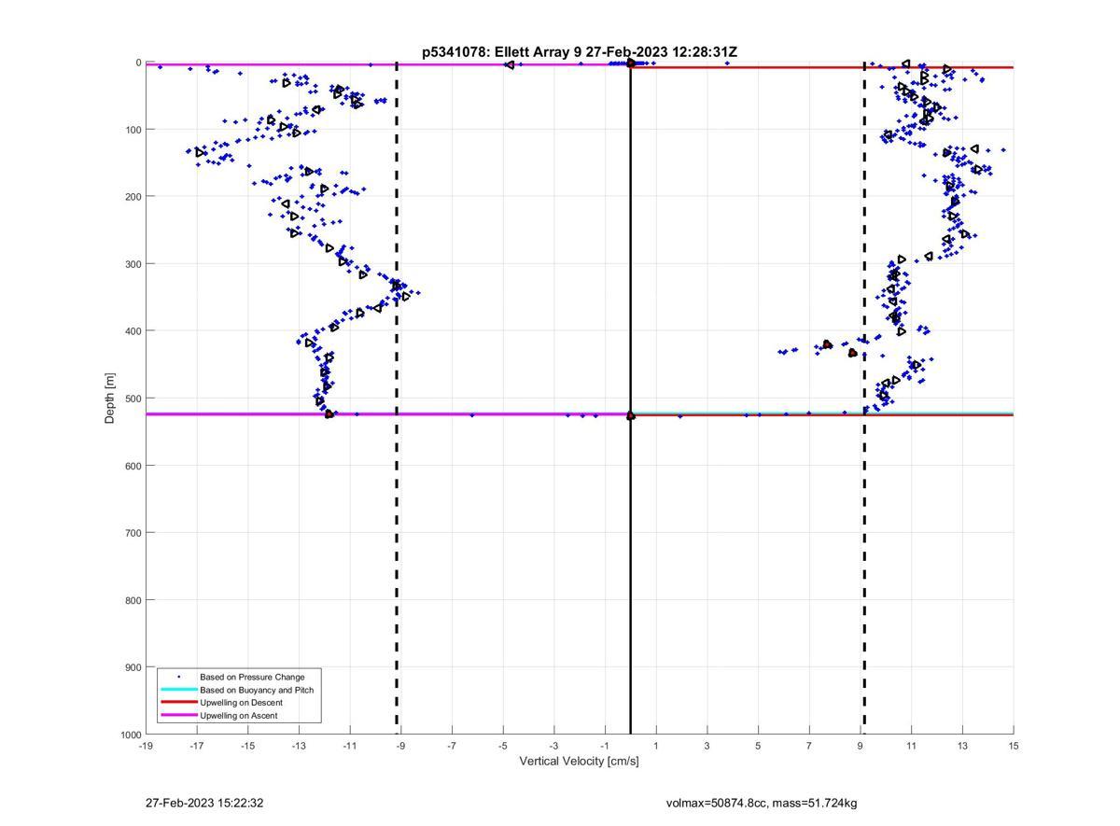Click legend entry 'Based on Buoyancy and Pitch'
The image size is (1120, 826).
tap(257, 690)
